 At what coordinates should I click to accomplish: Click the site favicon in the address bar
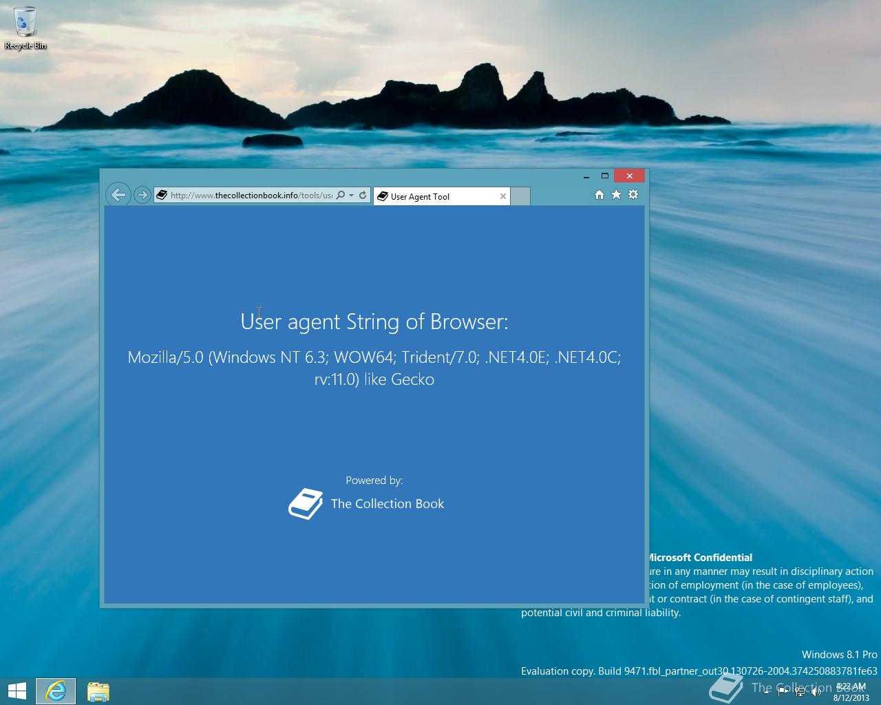(x=162, y=195)
